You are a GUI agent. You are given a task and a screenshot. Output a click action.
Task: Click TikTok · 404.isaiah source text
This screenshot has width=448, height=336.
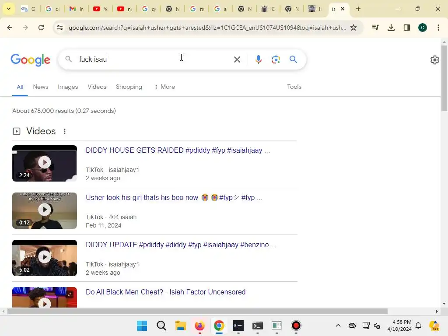111,217
